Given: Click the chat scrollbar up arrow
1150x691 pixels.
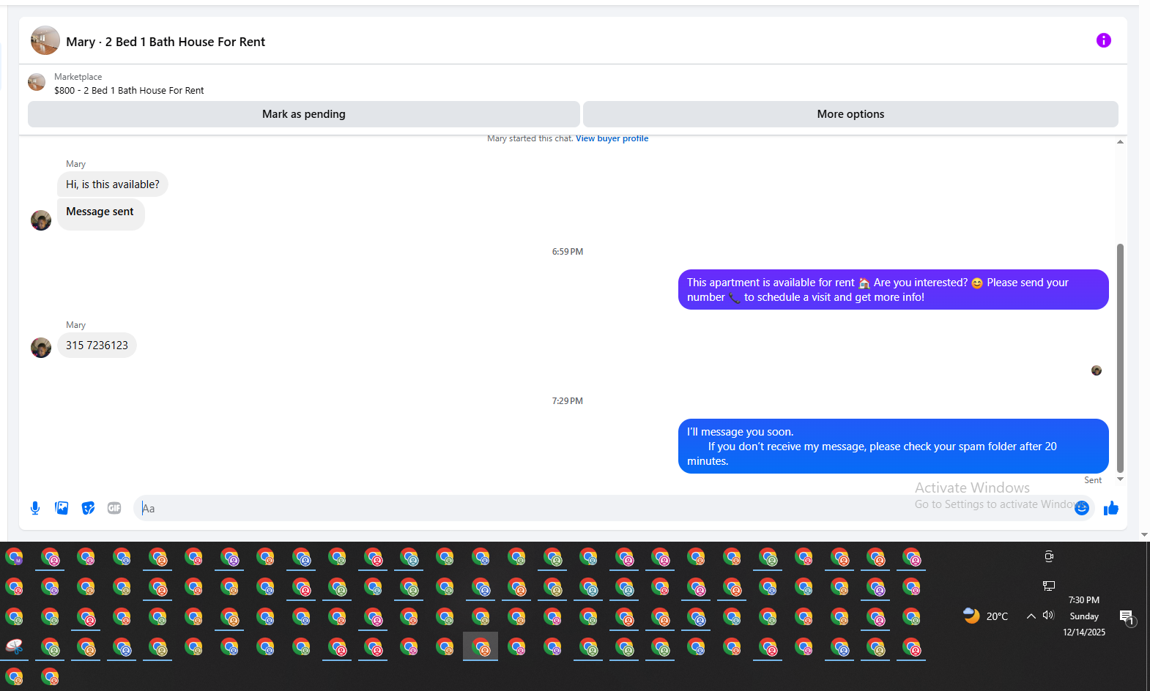Looking at the screenshot, I should (x=1120, y=142).
